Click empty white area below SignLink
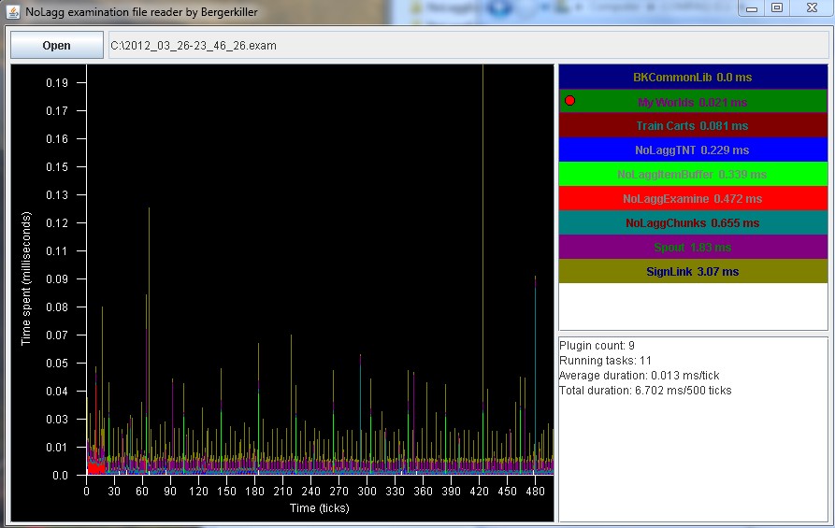Screen dimensions: 835x528 tap(692, 307)
